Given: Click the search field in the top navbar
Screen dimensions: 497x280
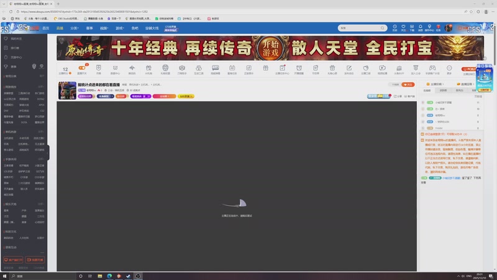Looking at the screenshot, I should tap(362, 28).
